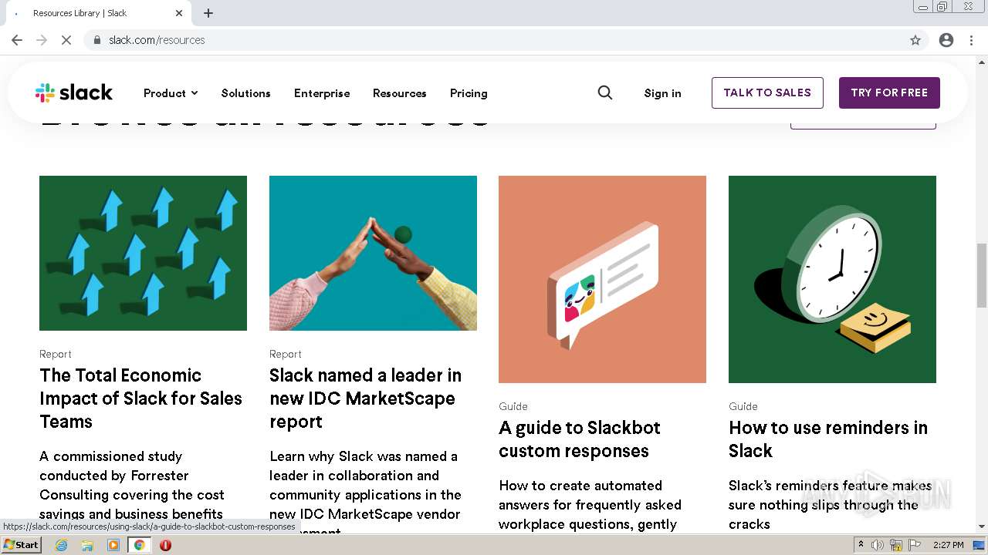The width and height of the screenshot is (988, 555).
Task: Click the Sign in link
Action: pos(662,93)
